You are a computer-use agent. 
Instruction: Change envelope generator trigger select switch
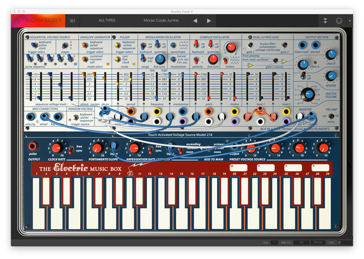click(x=85, y=45)
